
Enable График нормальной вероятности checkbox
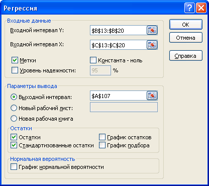tap(14, 167)
